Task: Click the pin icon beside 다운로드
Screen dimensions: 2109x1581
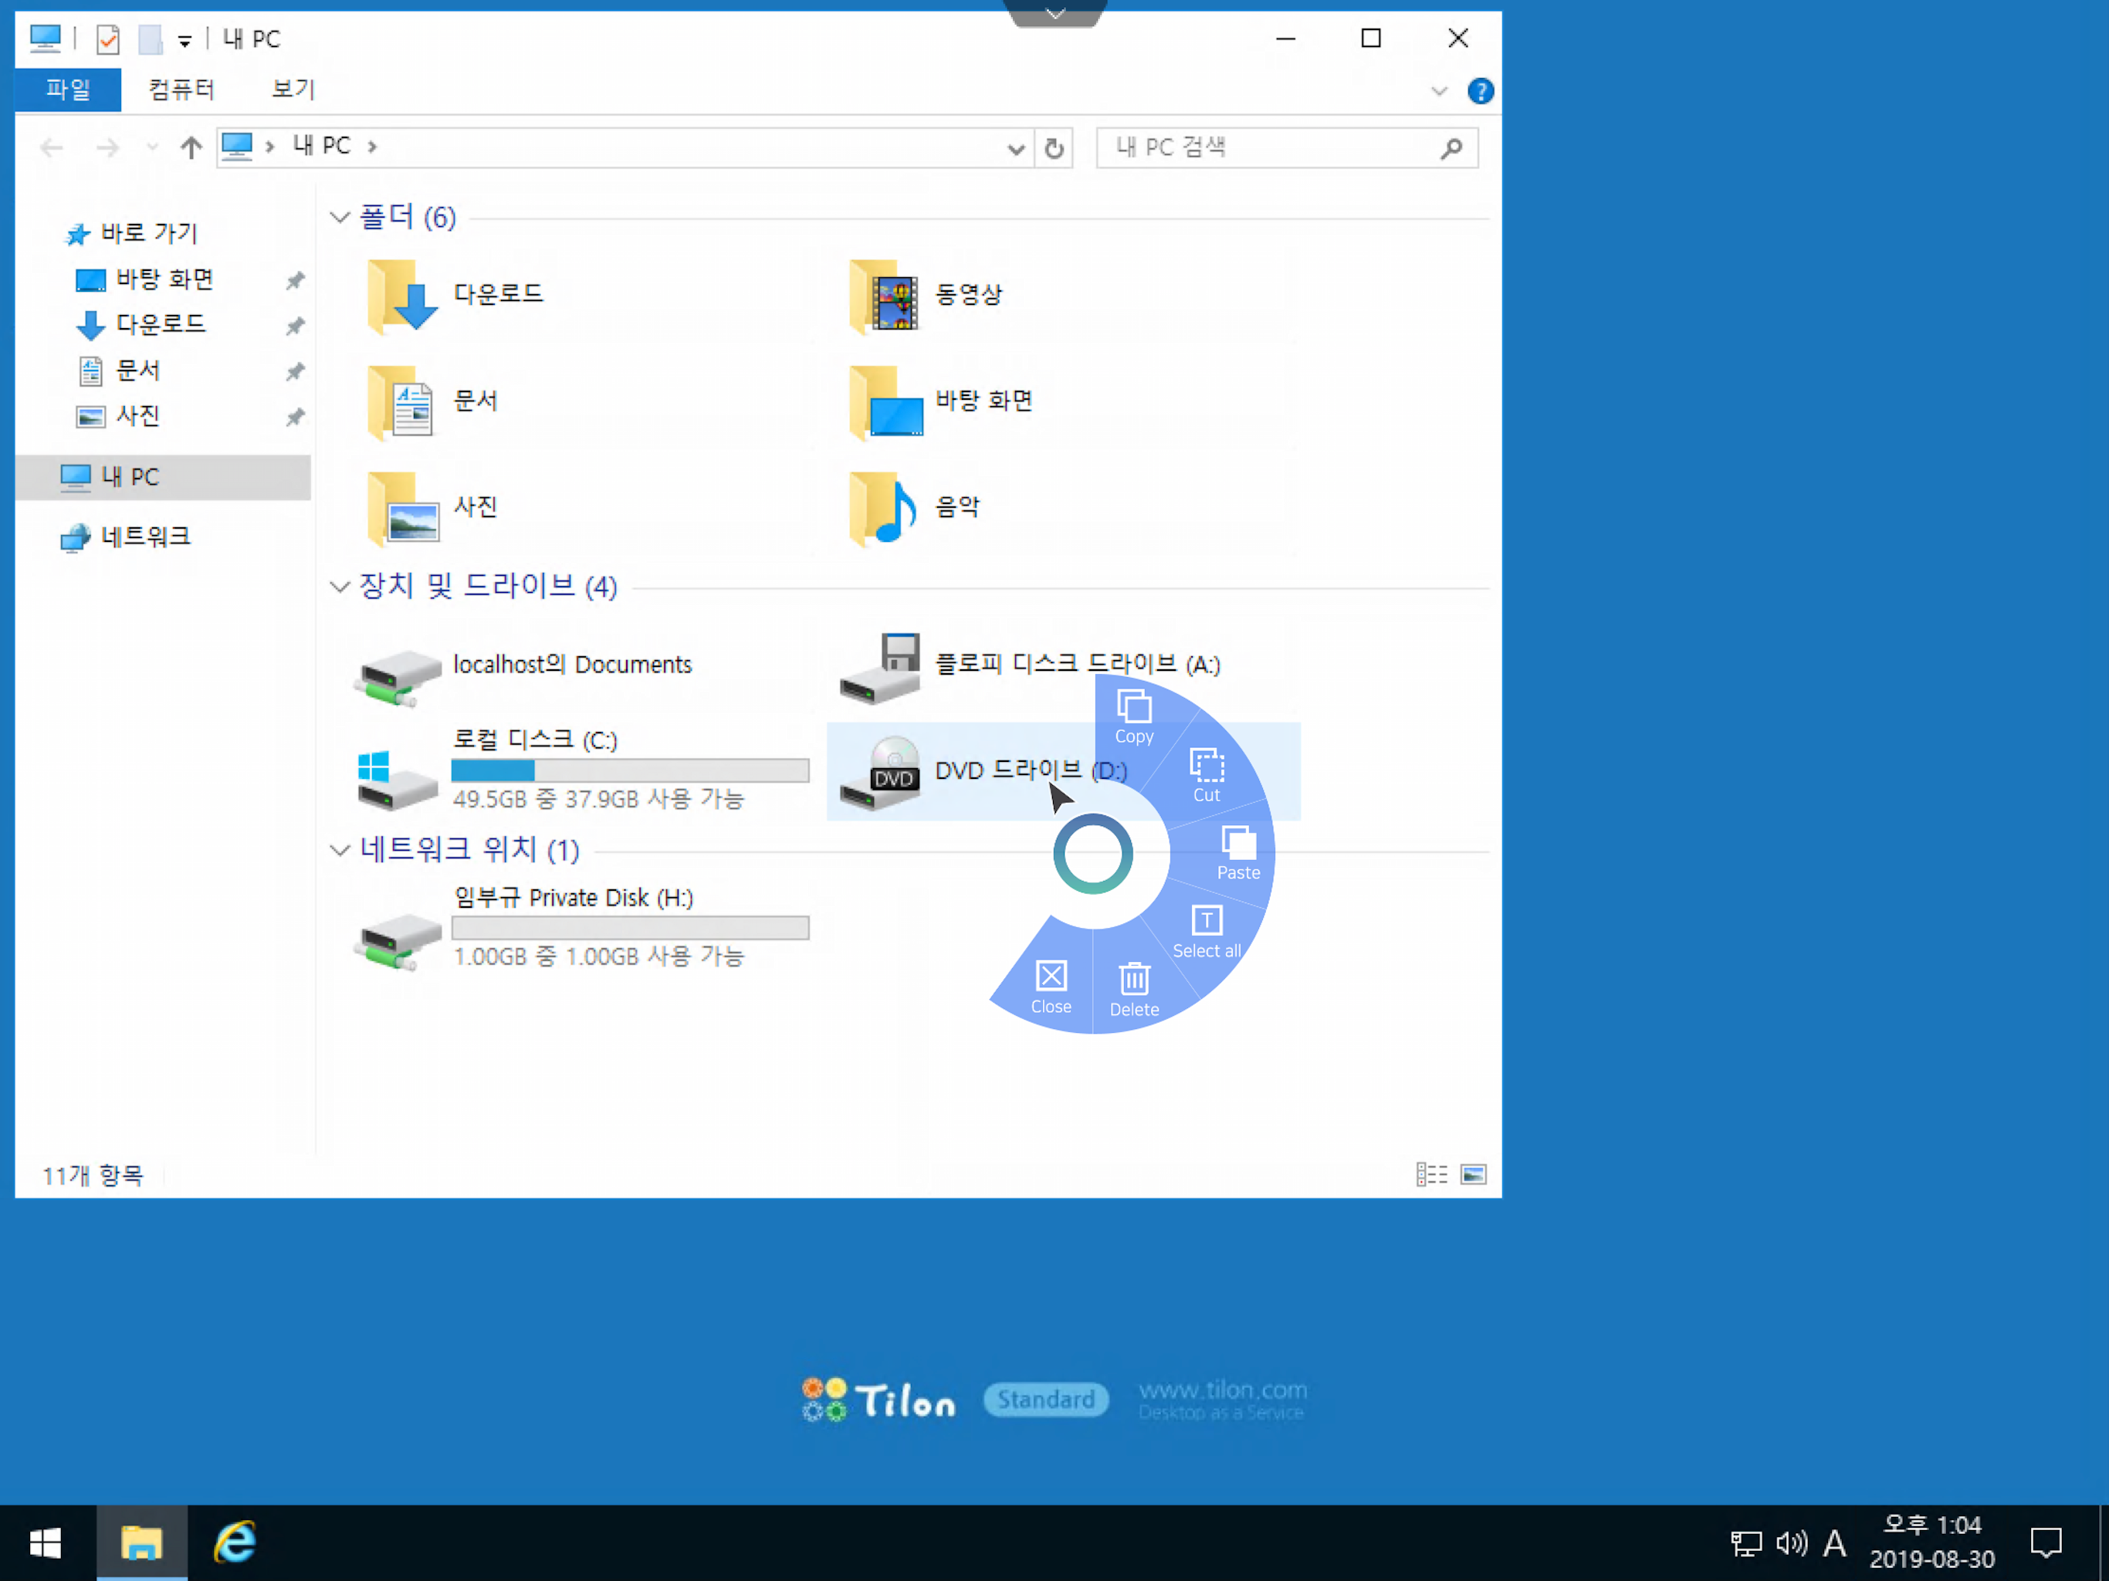Action: coord(295,326)
